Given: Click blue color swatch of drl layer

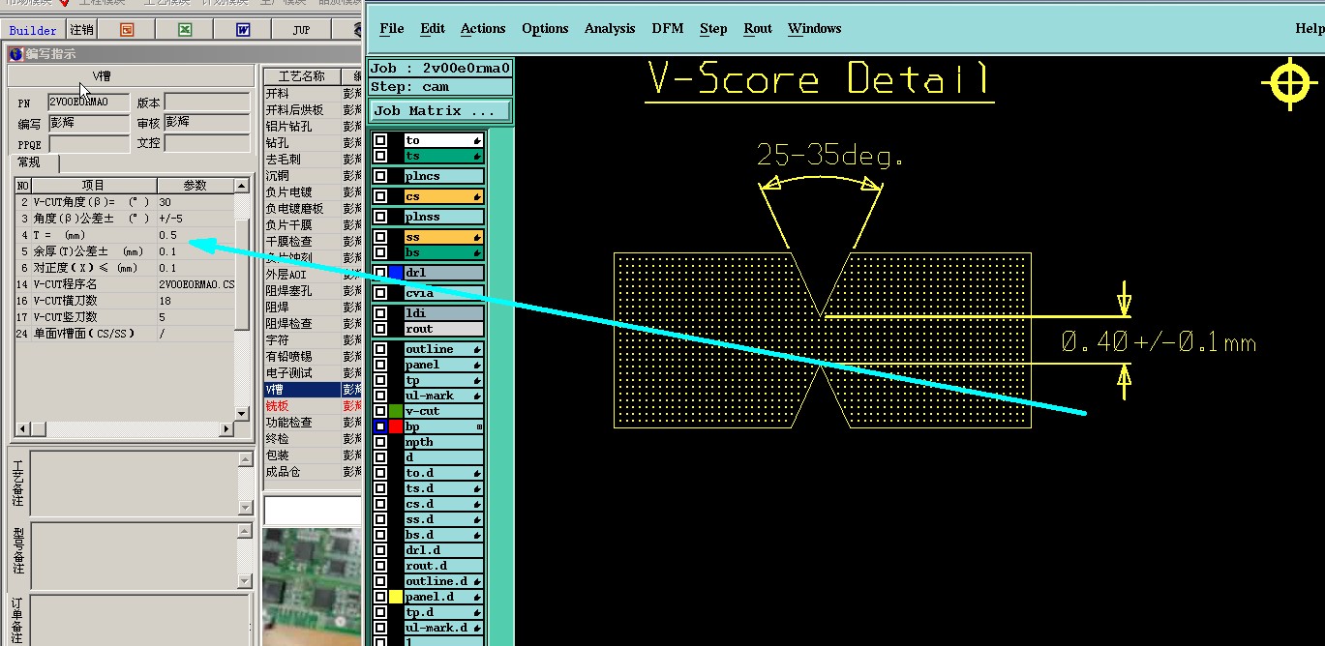Looking at the screenshot, I should (x=396, y=273).
